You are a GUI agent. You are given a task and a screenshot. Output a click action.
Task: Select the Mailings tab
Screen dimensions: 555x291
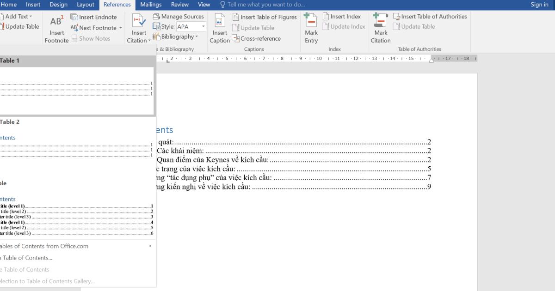pos(151,5)
